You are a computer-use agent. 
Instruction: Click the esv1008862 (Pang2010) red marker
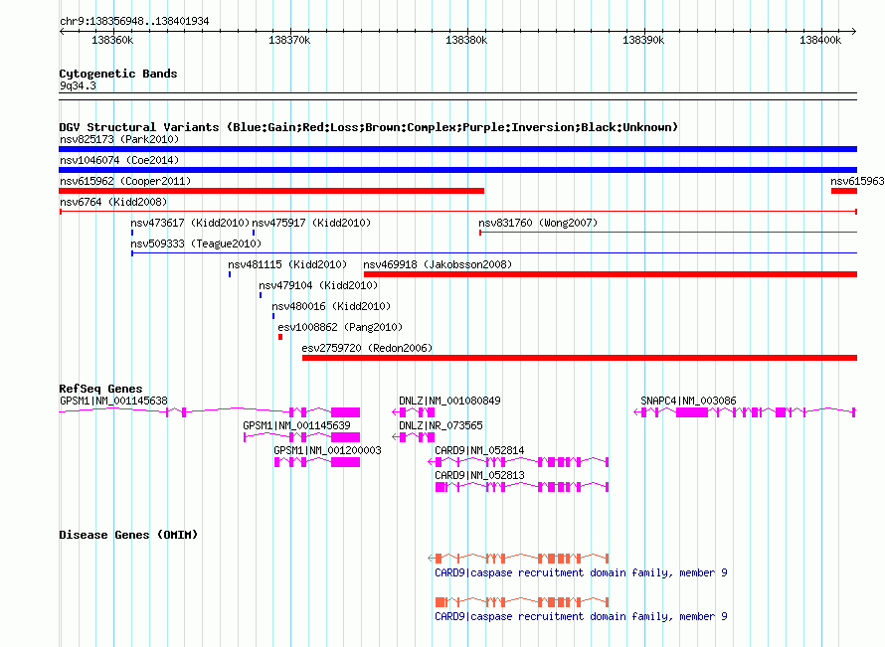[280, 337]
